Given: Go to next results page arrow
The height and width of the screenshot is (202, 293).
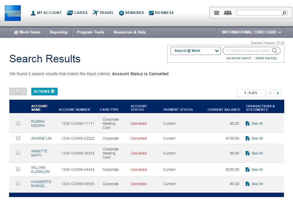Looking at the screenshot, I should tap(278, 93).
